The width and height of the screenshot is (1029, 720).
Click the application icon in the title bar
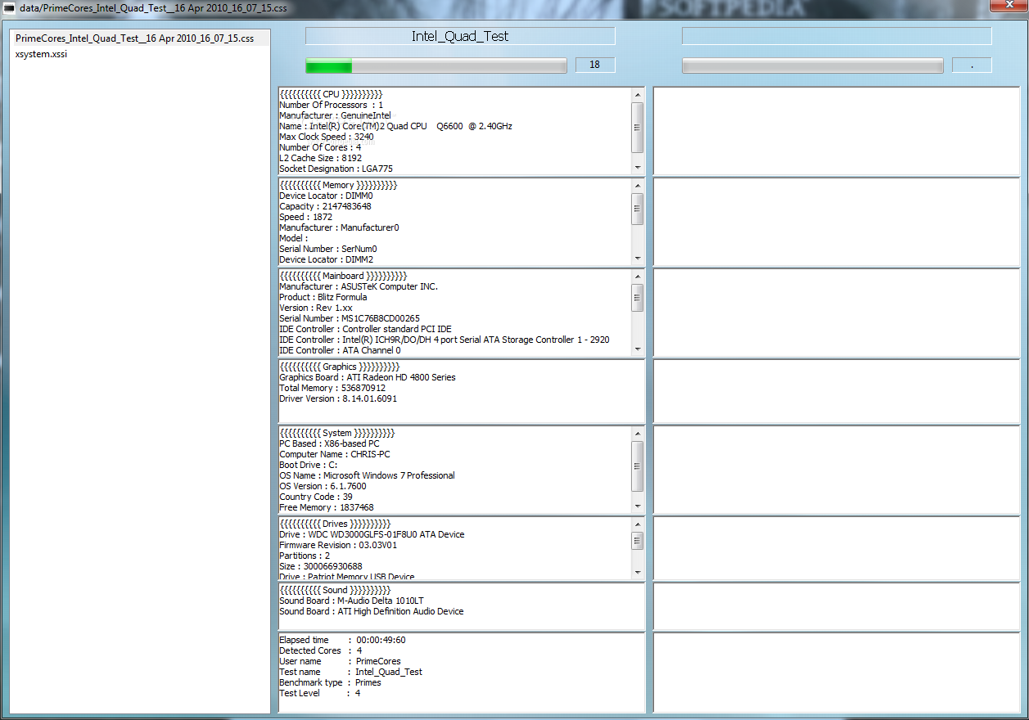pyautogui.click(x=10, y=7)
